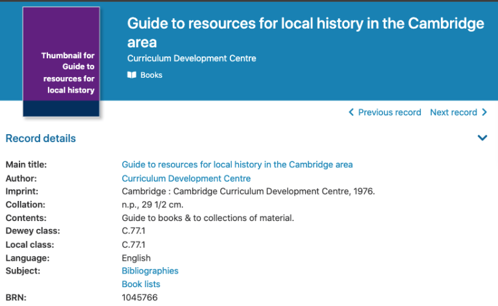Click the Contents description text
The width and height of the screenshot is (498, 306).
208,218
